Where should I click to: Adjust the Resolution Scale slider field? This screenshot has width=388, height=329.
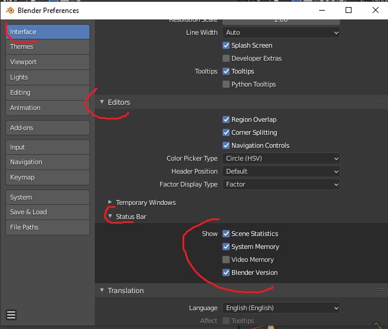pyautogui.click(x=281, y=22)
